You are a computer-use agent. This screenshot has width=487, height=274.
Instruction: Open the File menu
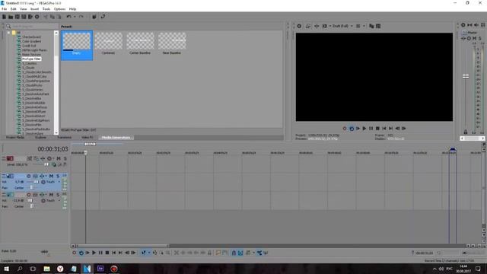[x=4, y=9]
